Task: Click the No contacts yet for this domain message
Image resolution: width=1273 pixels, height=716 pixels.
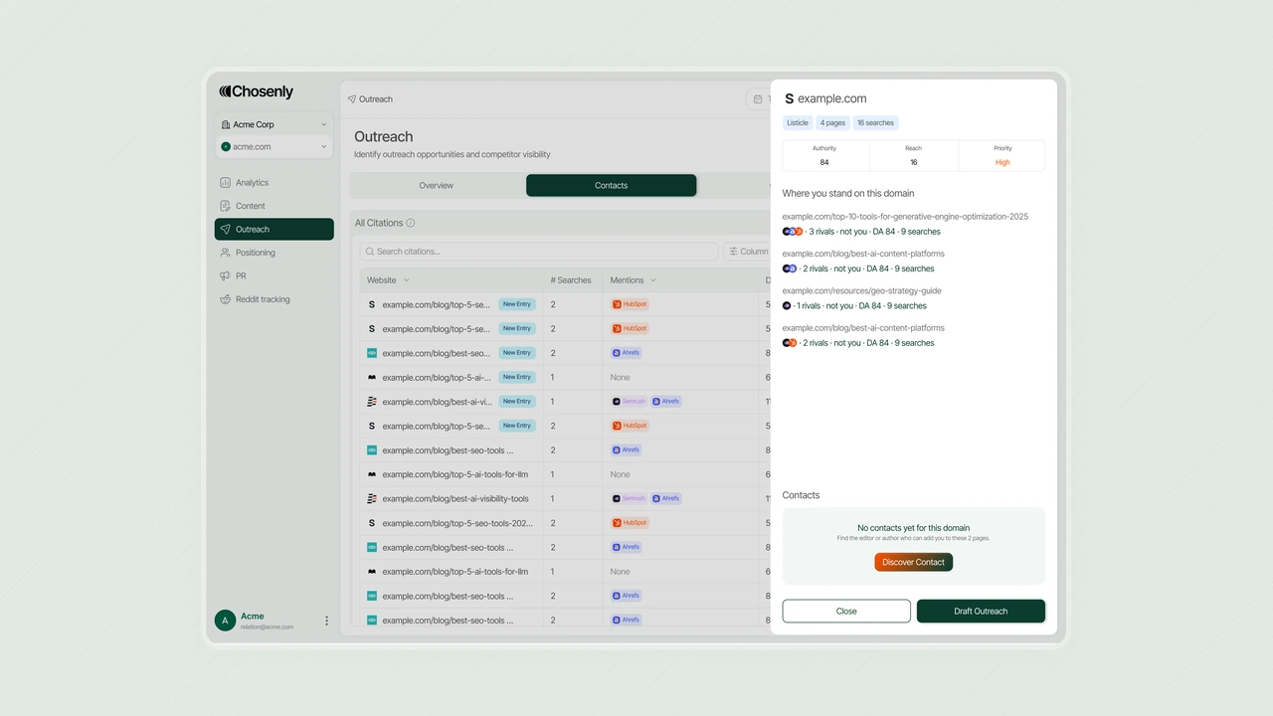Action: coord(914,528)
